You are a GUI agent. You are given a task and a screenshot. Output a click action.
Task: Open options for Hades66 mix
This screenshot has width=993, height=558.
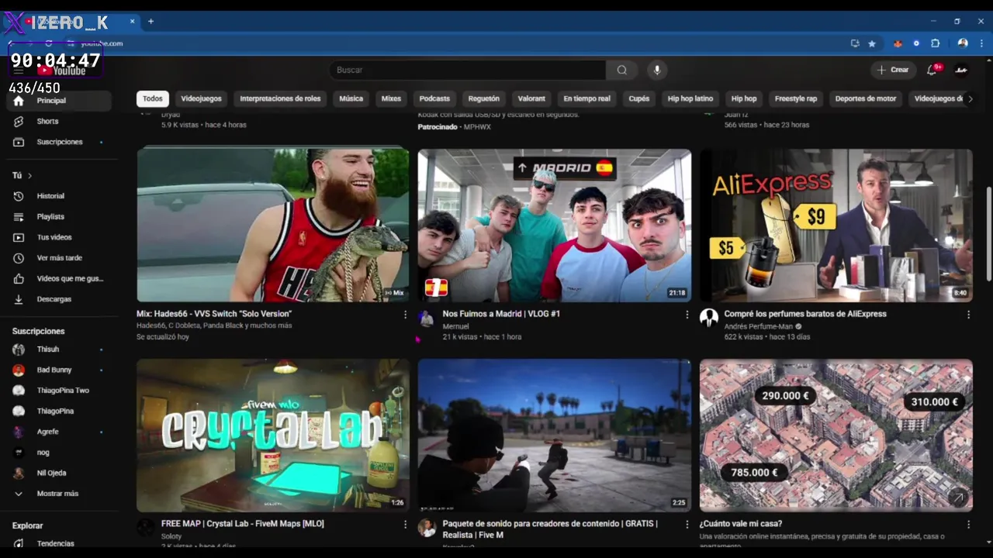click(x=405, y=315)
